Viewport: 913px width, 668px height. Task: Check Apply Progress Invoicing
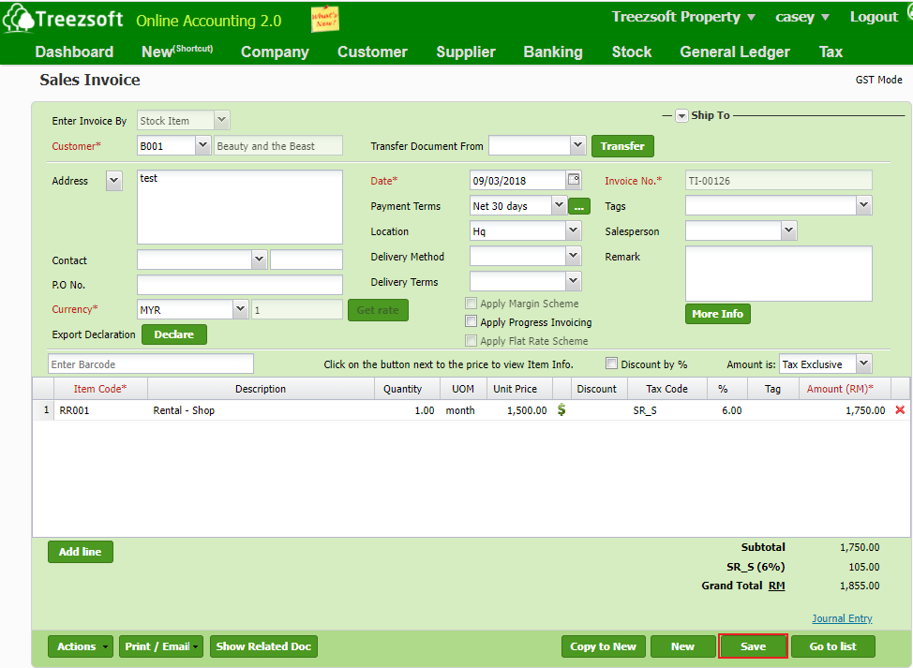point(471,322)
